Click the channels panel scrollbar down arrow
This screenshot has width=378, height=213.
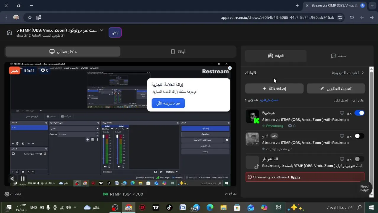tap(372, 196)
